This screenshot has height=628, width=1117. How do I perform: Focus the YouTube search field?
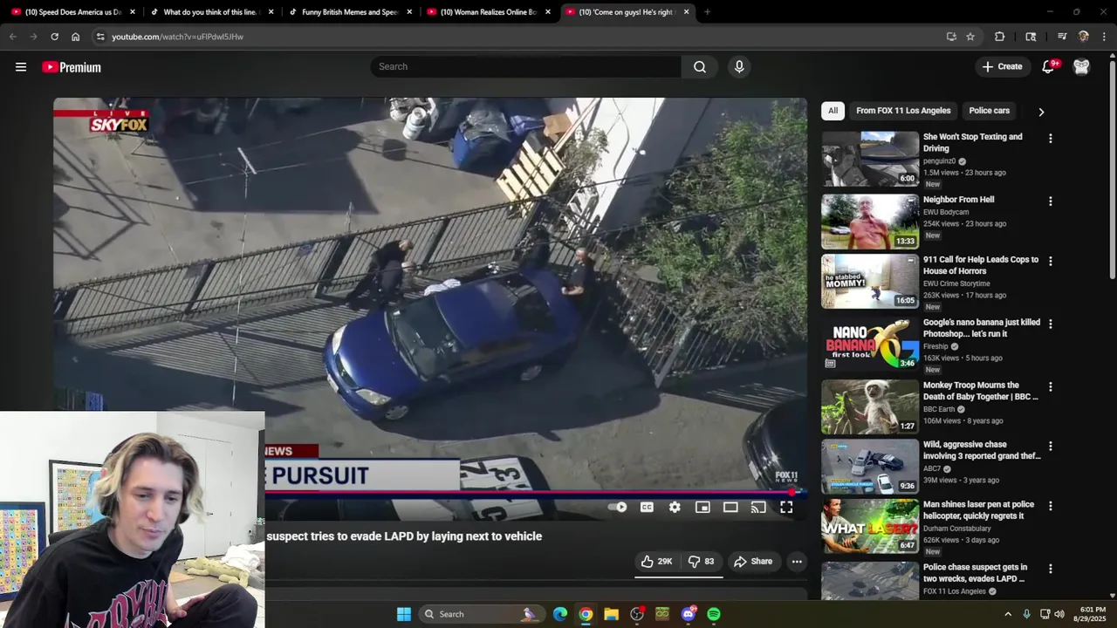click(525, 67)
